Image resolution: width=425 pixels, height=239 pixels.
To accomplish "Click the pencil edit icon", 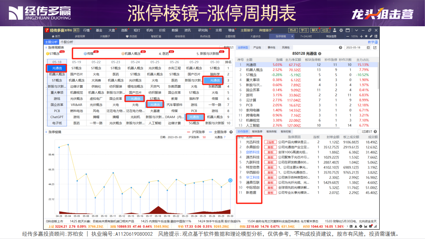I will pyautogui.click(x=371, y=36).
